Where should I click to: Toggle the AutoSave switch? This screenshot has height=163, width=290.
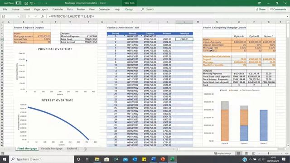tap(19, 3)
